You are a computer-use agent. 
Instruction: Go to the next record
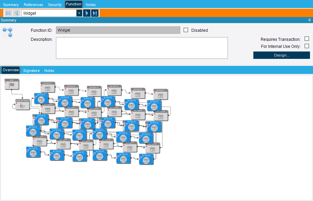pos(87,13)
